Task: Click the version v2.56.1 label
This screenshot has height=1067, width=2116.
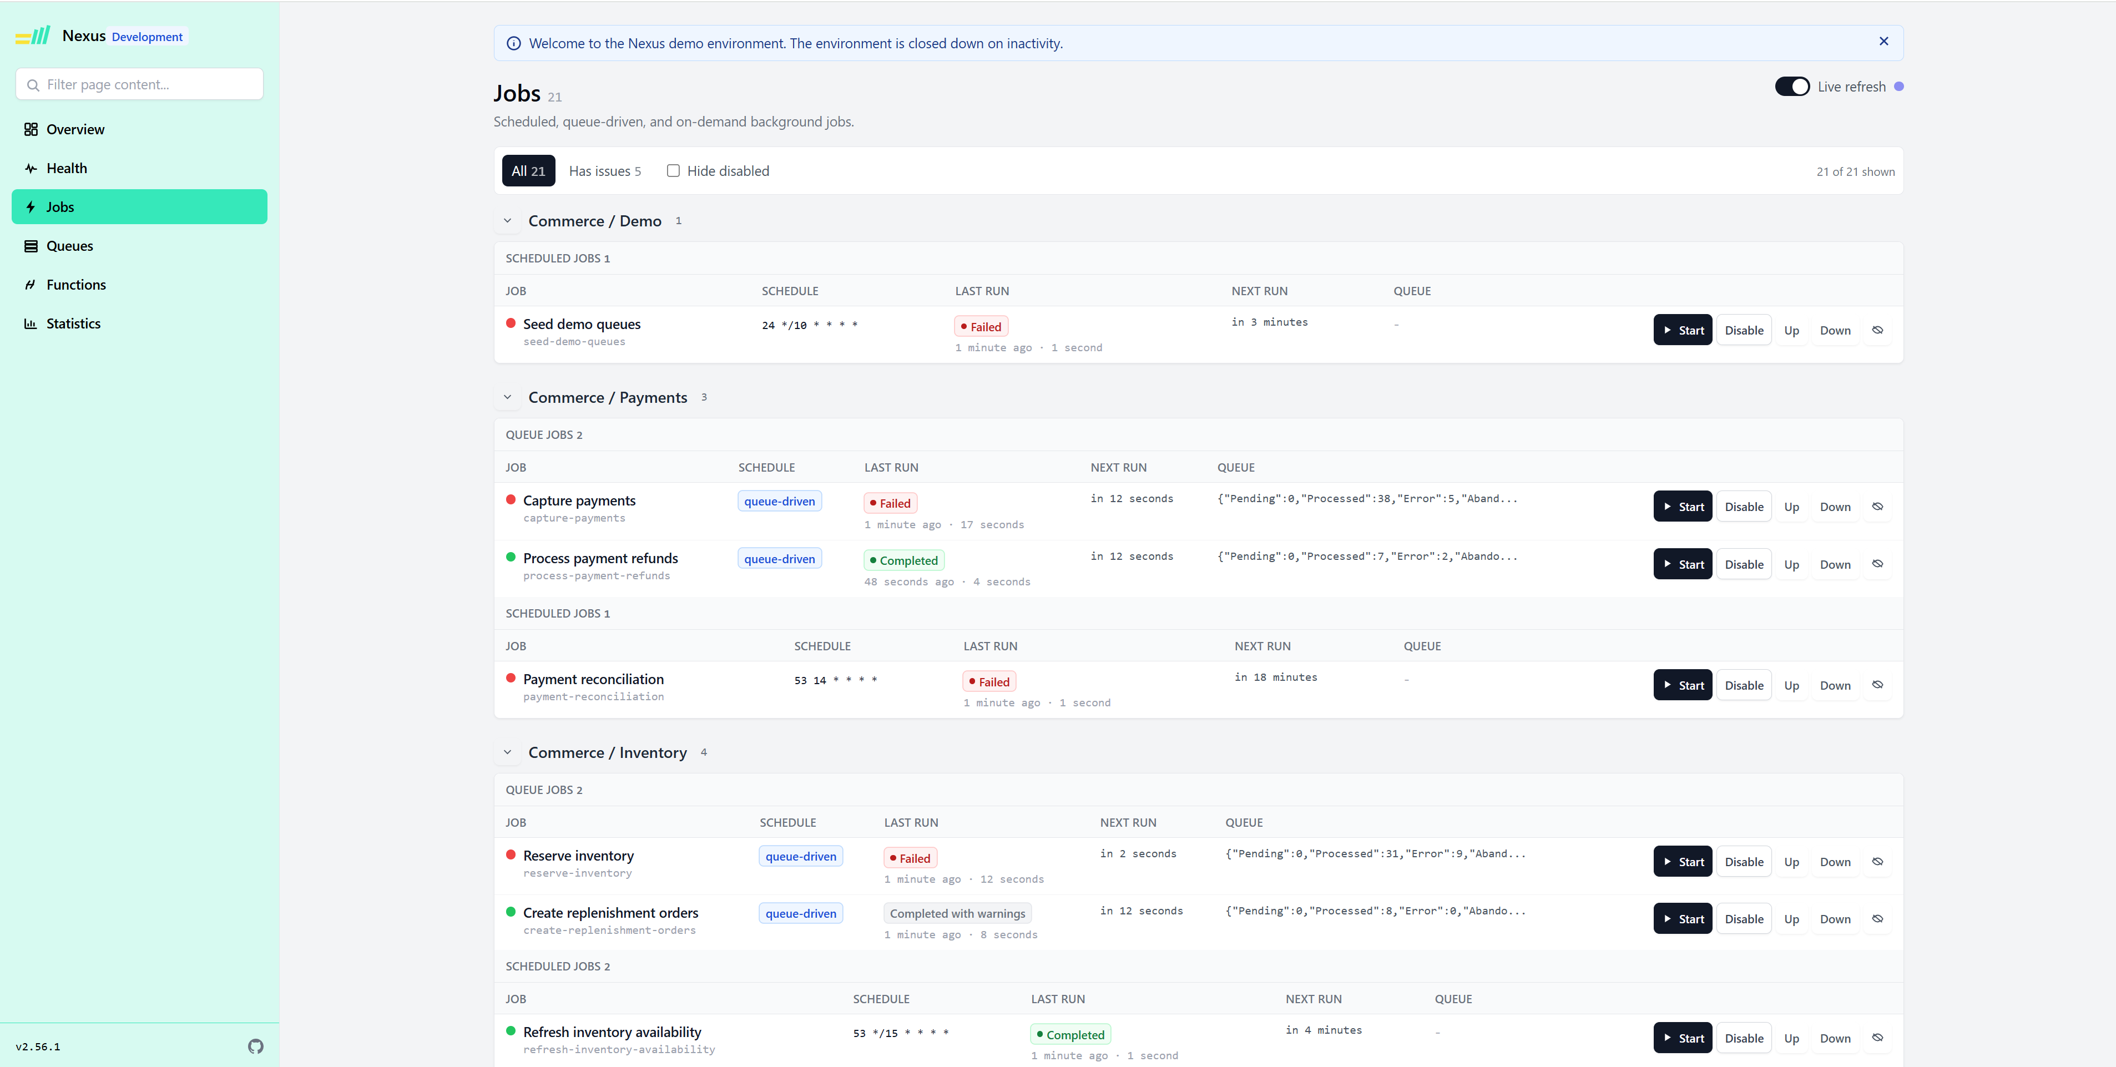Action: pyautogui.click(x=38, y=1046)
